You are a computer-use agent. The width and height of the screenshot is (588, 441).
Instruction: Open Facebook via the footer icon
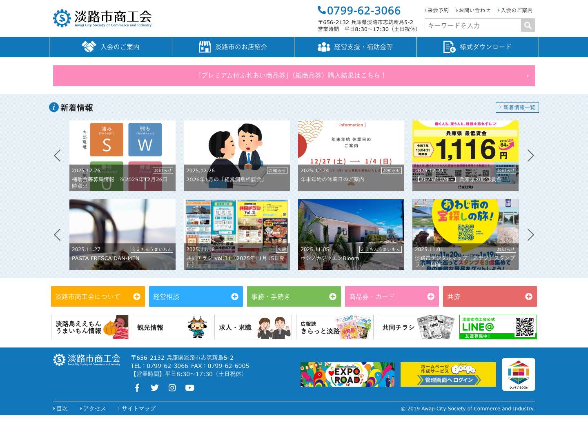coord(137,388)
